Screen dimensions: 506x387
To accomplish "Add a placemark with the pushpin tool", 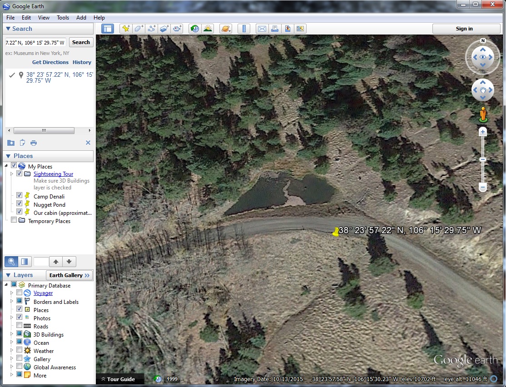I will tap(126, 29).
